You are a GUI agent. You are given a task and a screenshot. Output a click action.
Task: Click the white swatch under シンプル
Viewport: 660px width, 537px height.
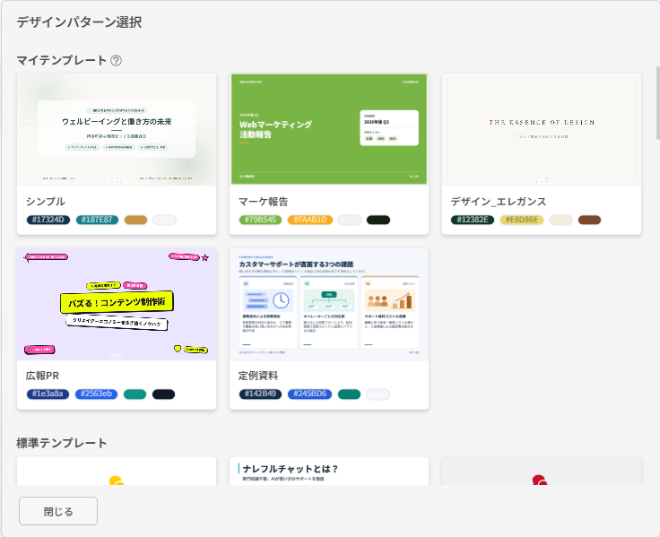coord(165,220)
